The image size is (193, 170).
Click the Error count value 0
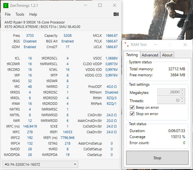coord(184,143)
